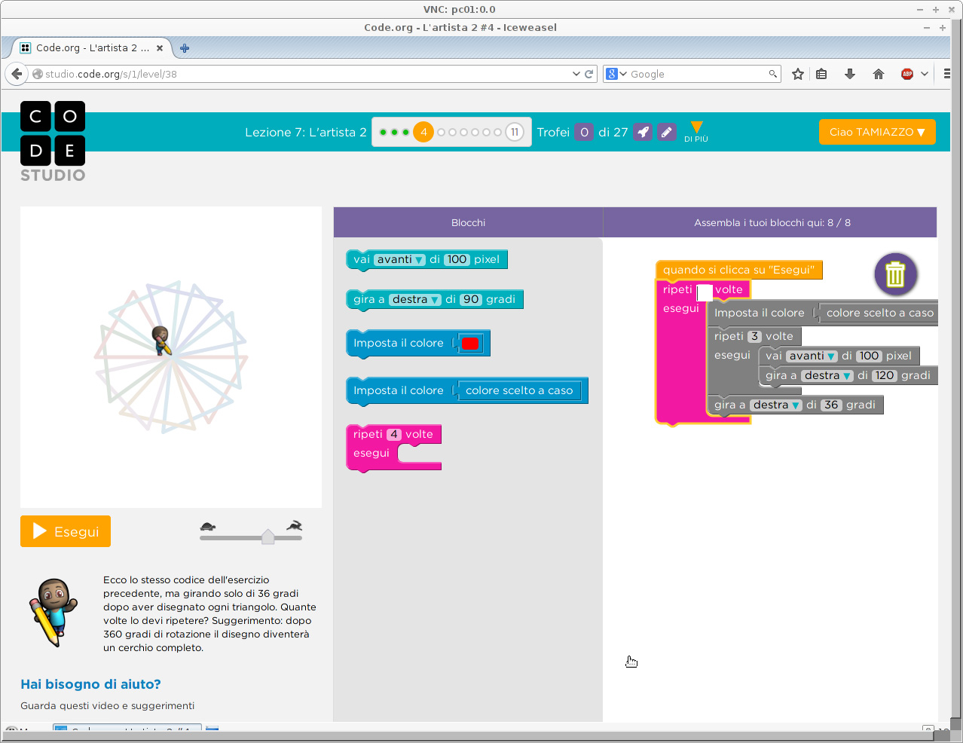963x743 pixels.
Task: Select final level 11 progress bubble
Action: 515,133
